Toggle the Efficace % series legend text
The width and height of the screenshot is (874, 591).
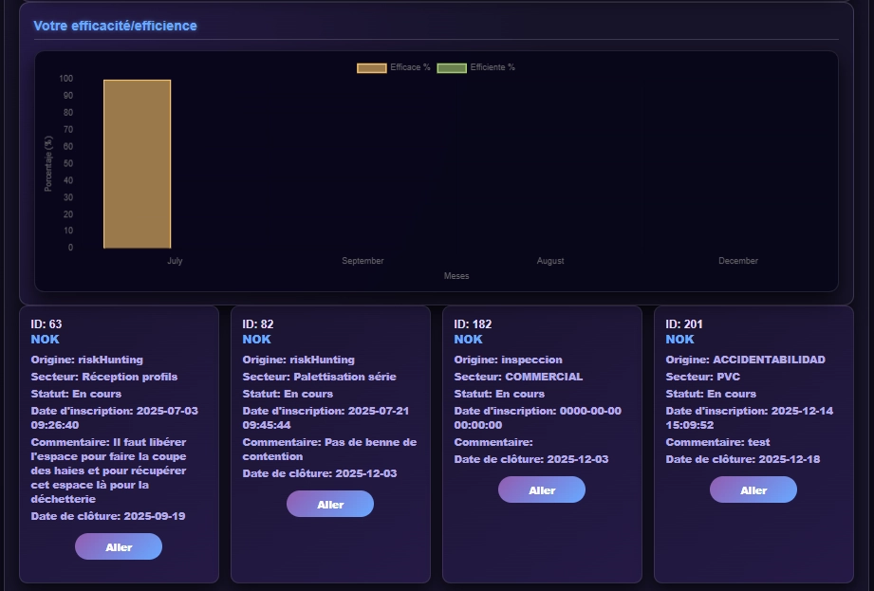(410, 68)
